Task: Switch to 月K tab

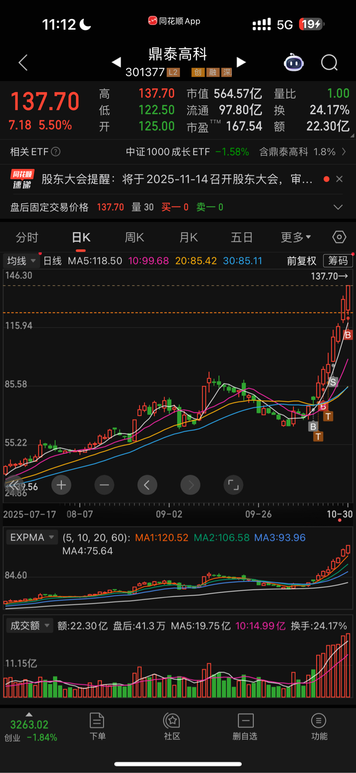Action: (189, 238)
